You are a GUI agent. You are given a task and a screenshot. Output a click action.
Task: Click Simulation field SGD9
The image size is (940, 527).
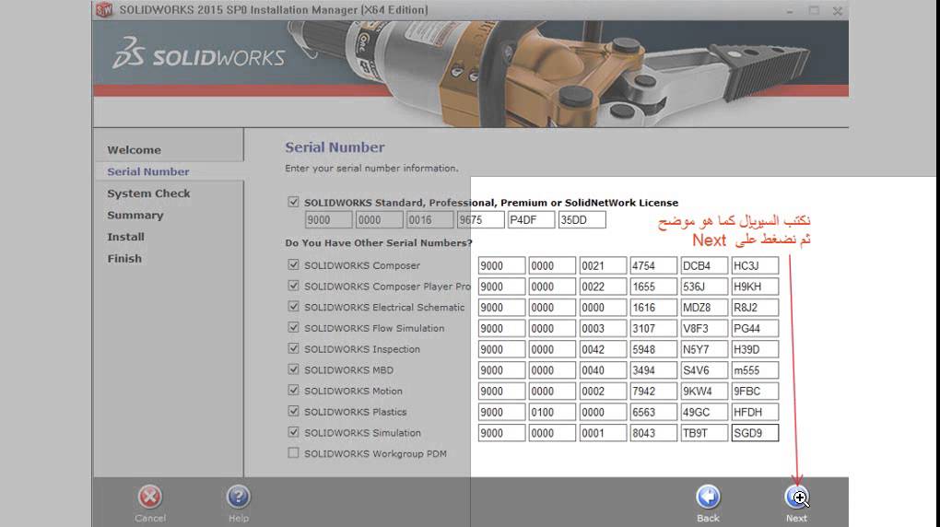tap(755, 433)
